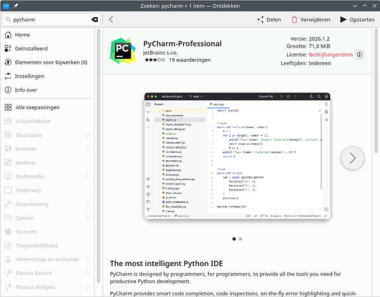Click the Discover app icon in titlebar
Image resolution: width=380 pixels, height=297 pixels.
point(6,6)
